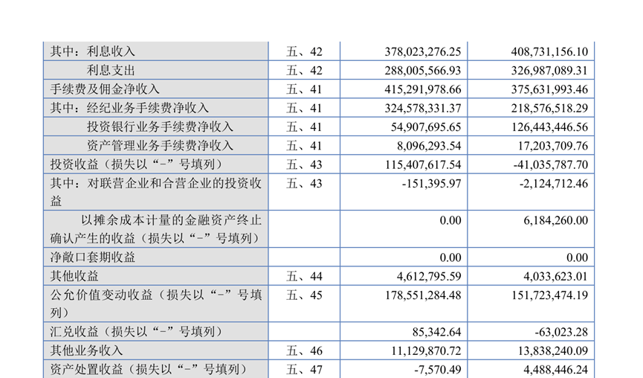Viewport: 643px width, 378px height.
Task: Click the value -41,035,787.70
Action: [550, 165]
